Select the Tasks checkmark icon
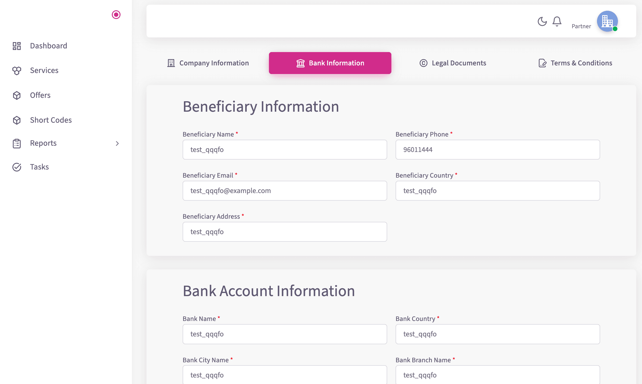 point(16,167)
